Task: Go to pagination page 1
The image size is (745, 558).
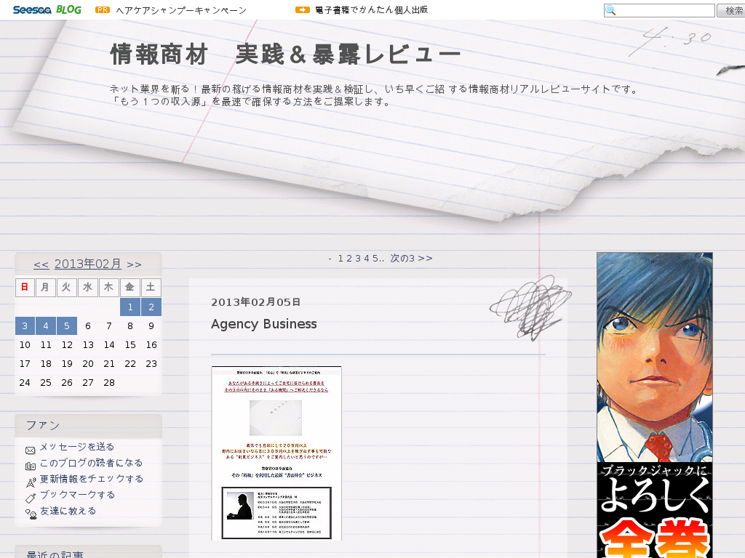Action: coord(340,259)
